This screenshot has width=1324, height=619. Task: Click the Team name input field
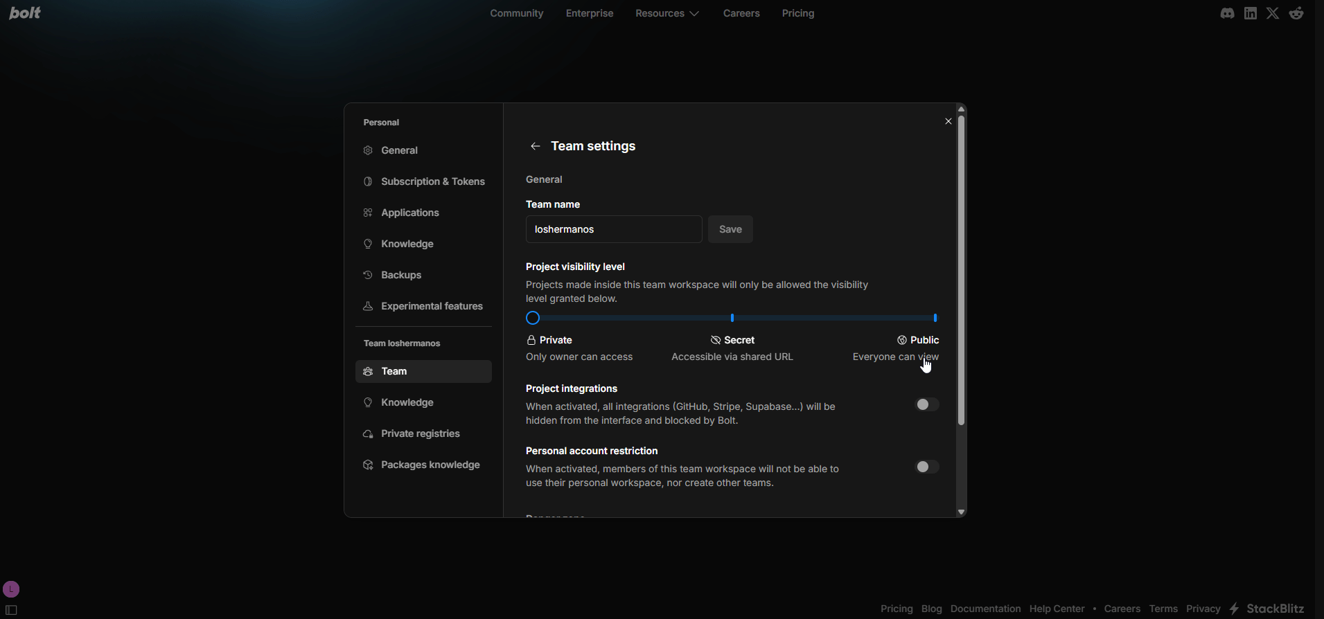point(614,229)
